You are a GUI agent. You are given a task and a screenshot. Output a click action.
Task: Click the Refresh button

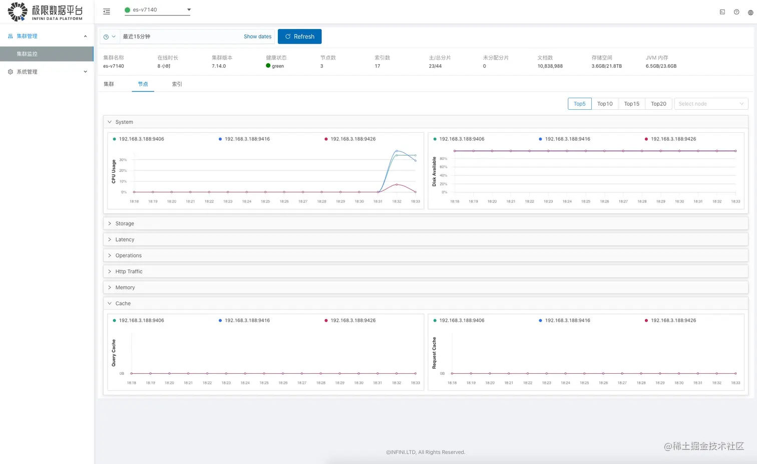[299, 37]
